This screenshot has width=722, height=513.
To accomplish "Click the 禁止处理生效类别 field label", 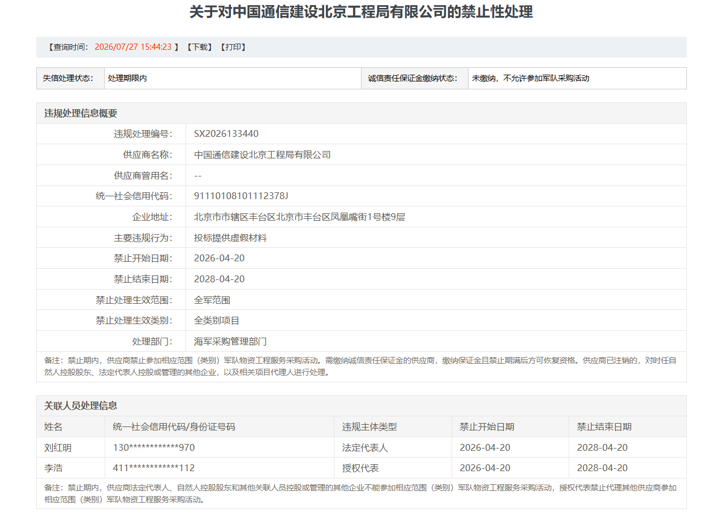I will 134,320.
